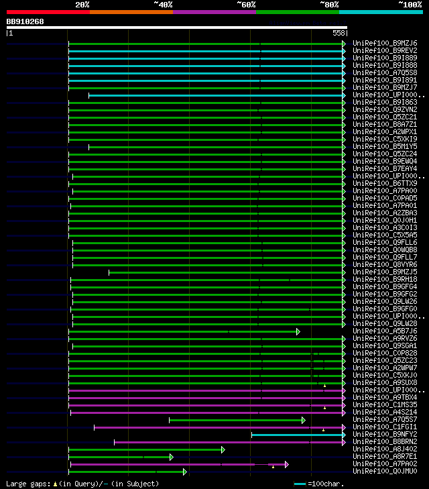Select label UniRef100_B9GFG4
Image resolution: width=429 pixels, height=489 pixels.
point(385,287)
